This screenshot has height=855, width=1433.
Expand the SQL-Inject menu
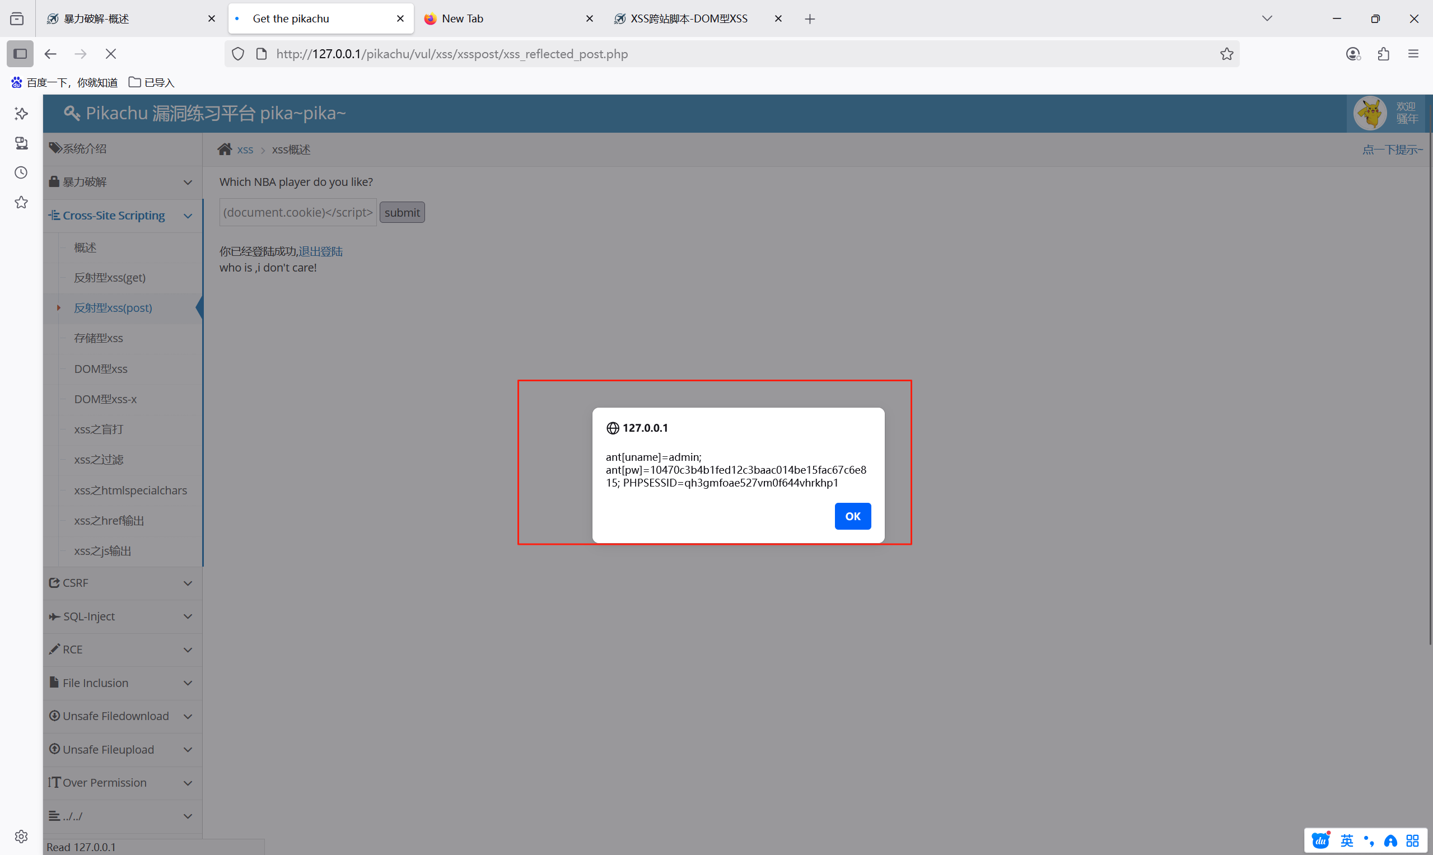click(x=123, y=616)
